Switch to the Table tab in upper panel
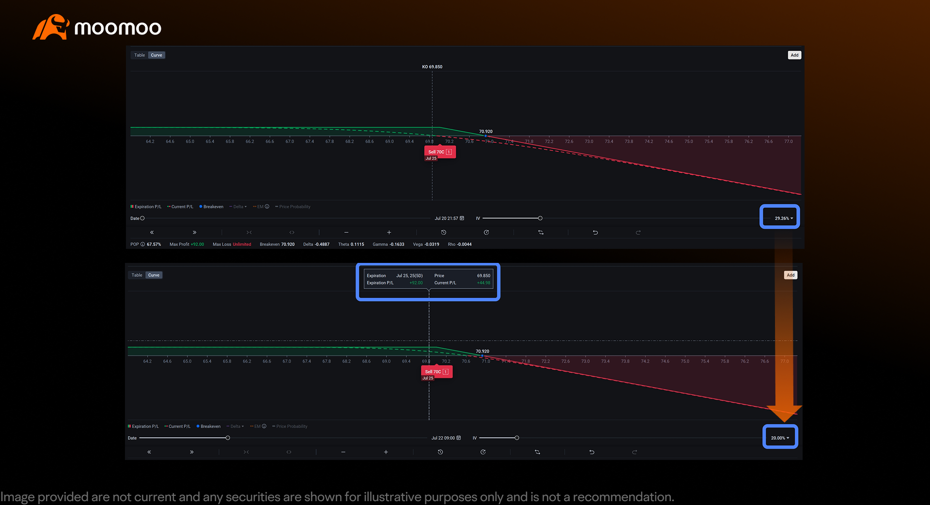The width and height of the screenshot is (930, 505). point(139,55)
